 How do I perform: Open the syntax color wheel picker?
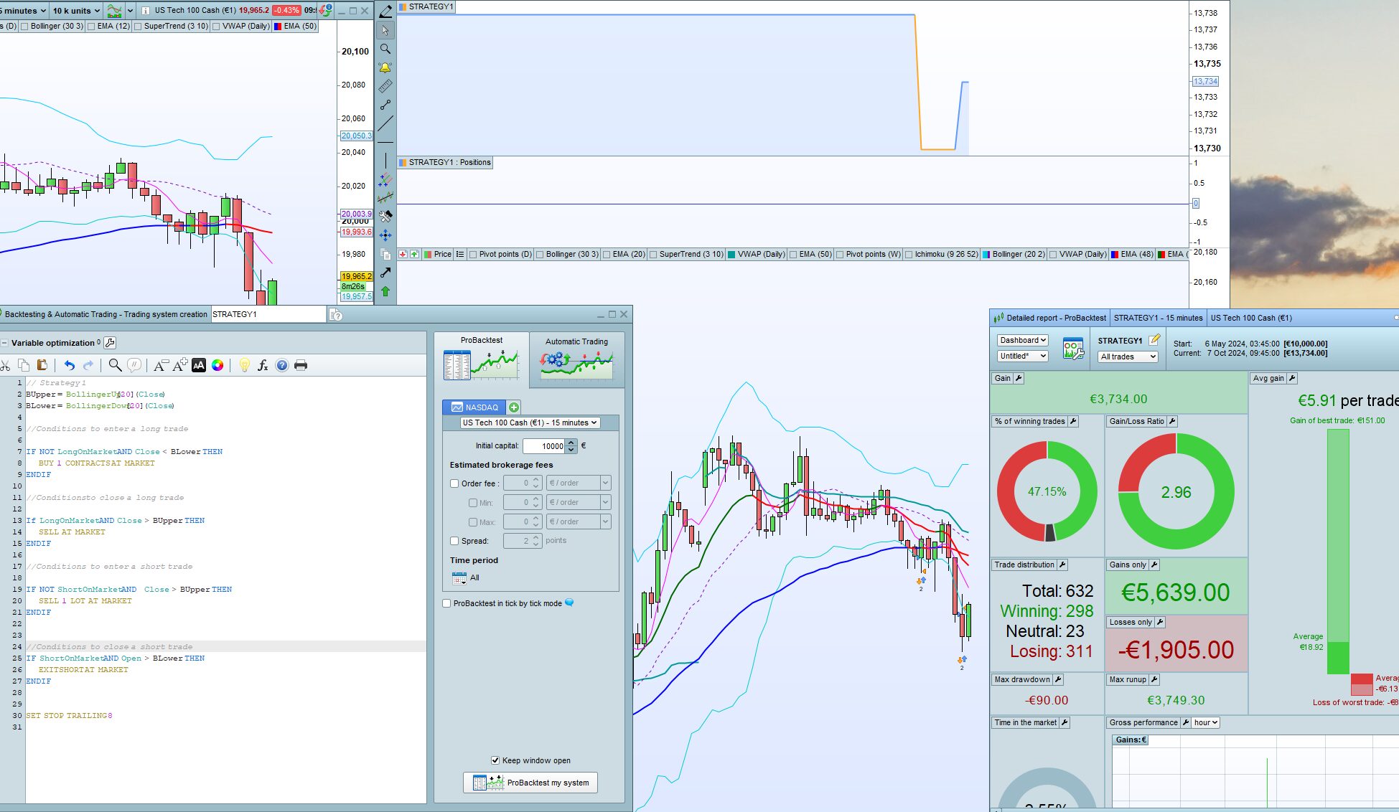217,365
